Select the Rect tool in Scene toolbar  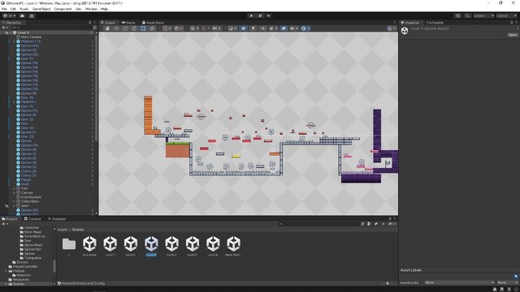coord(143,28)
